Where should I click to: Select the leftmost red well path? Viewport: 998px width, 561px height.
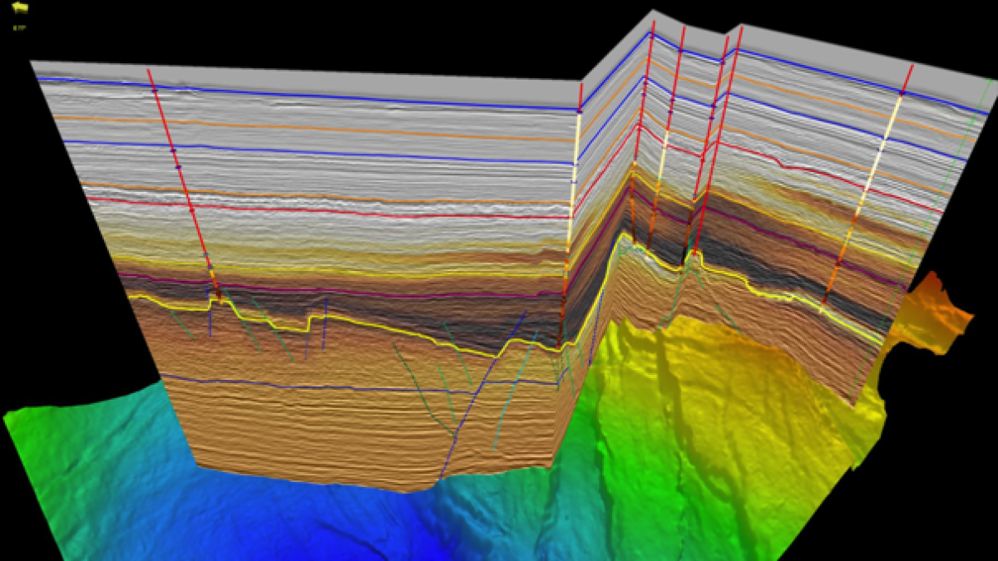[x=185, y=185]
